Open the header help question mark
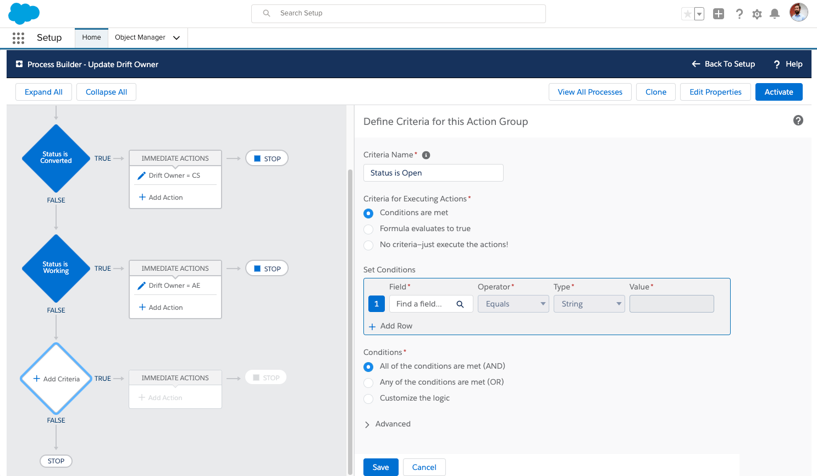The height and width of the screenshot is (476, 817). 739,14
